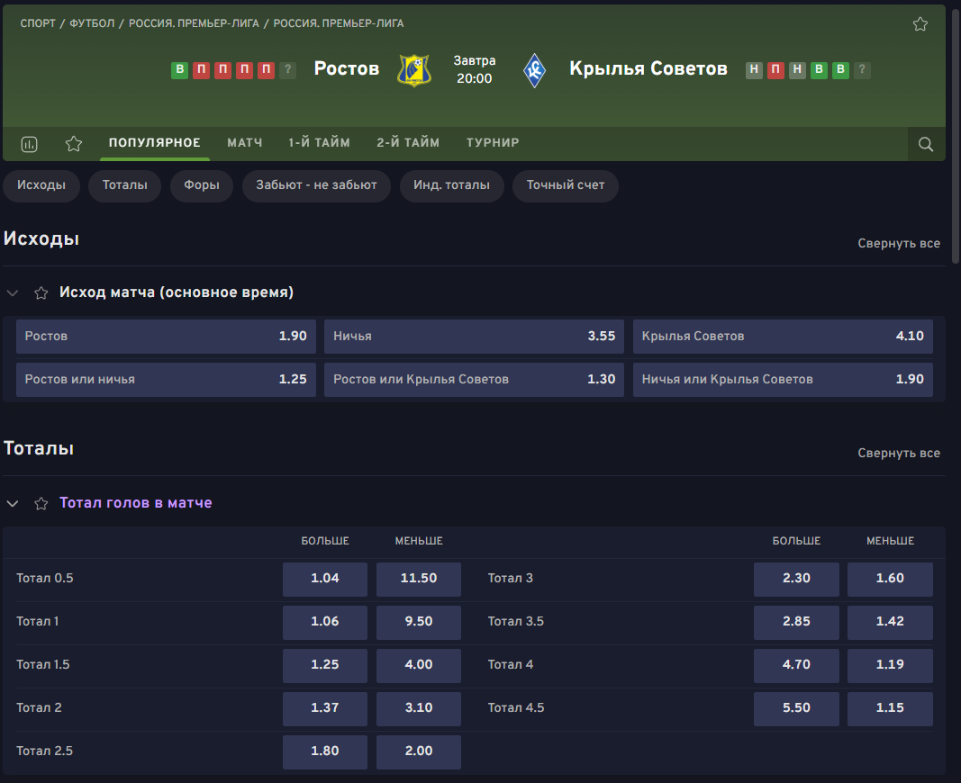The image size is (961, 783).
Task: Select the 'Форы' filter chip
Action: pos(202,185)
